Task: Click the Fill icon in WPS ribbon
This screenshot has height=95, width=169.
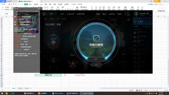Action: (104, 7)
